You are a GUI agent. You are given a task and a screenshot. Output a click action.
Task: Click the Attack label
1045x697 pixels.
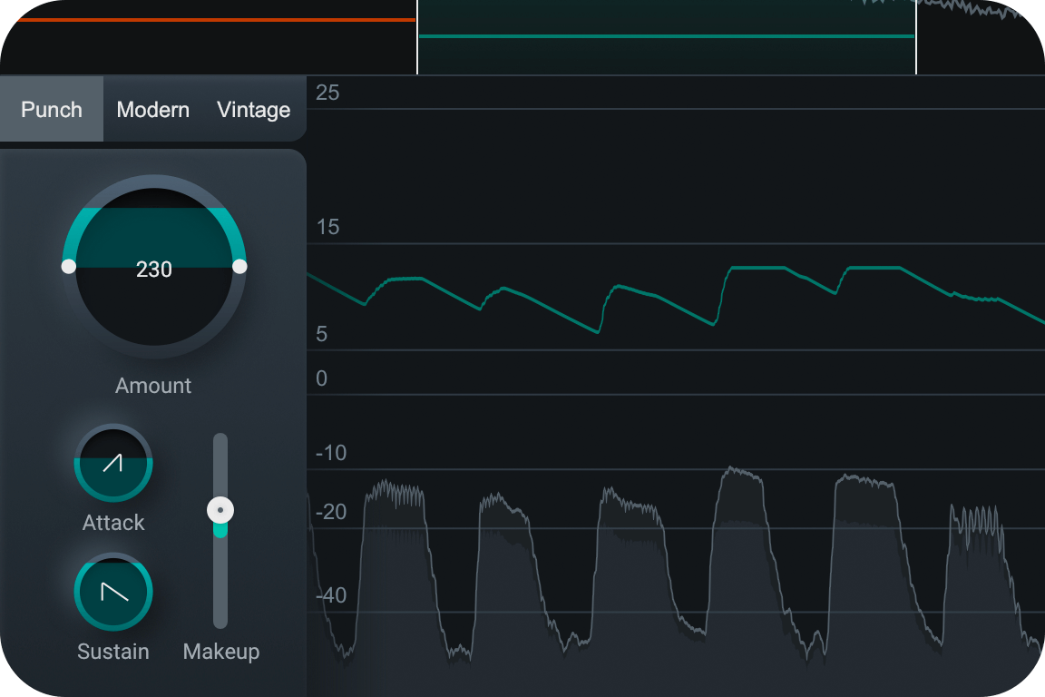point(113,522)
